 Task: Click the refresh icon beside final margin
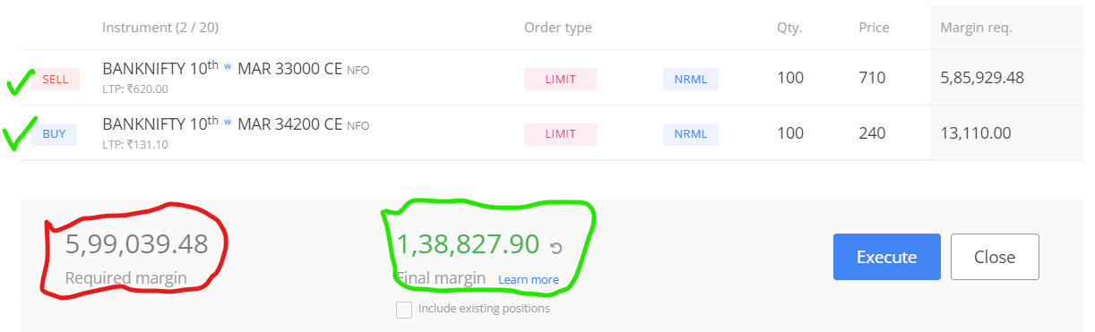click(556, 248)
